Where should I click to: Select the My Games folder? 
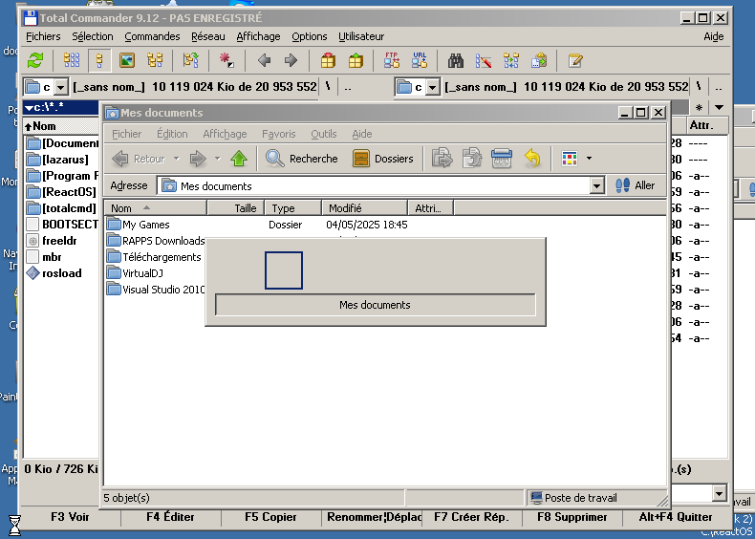(x=139, y=225)
